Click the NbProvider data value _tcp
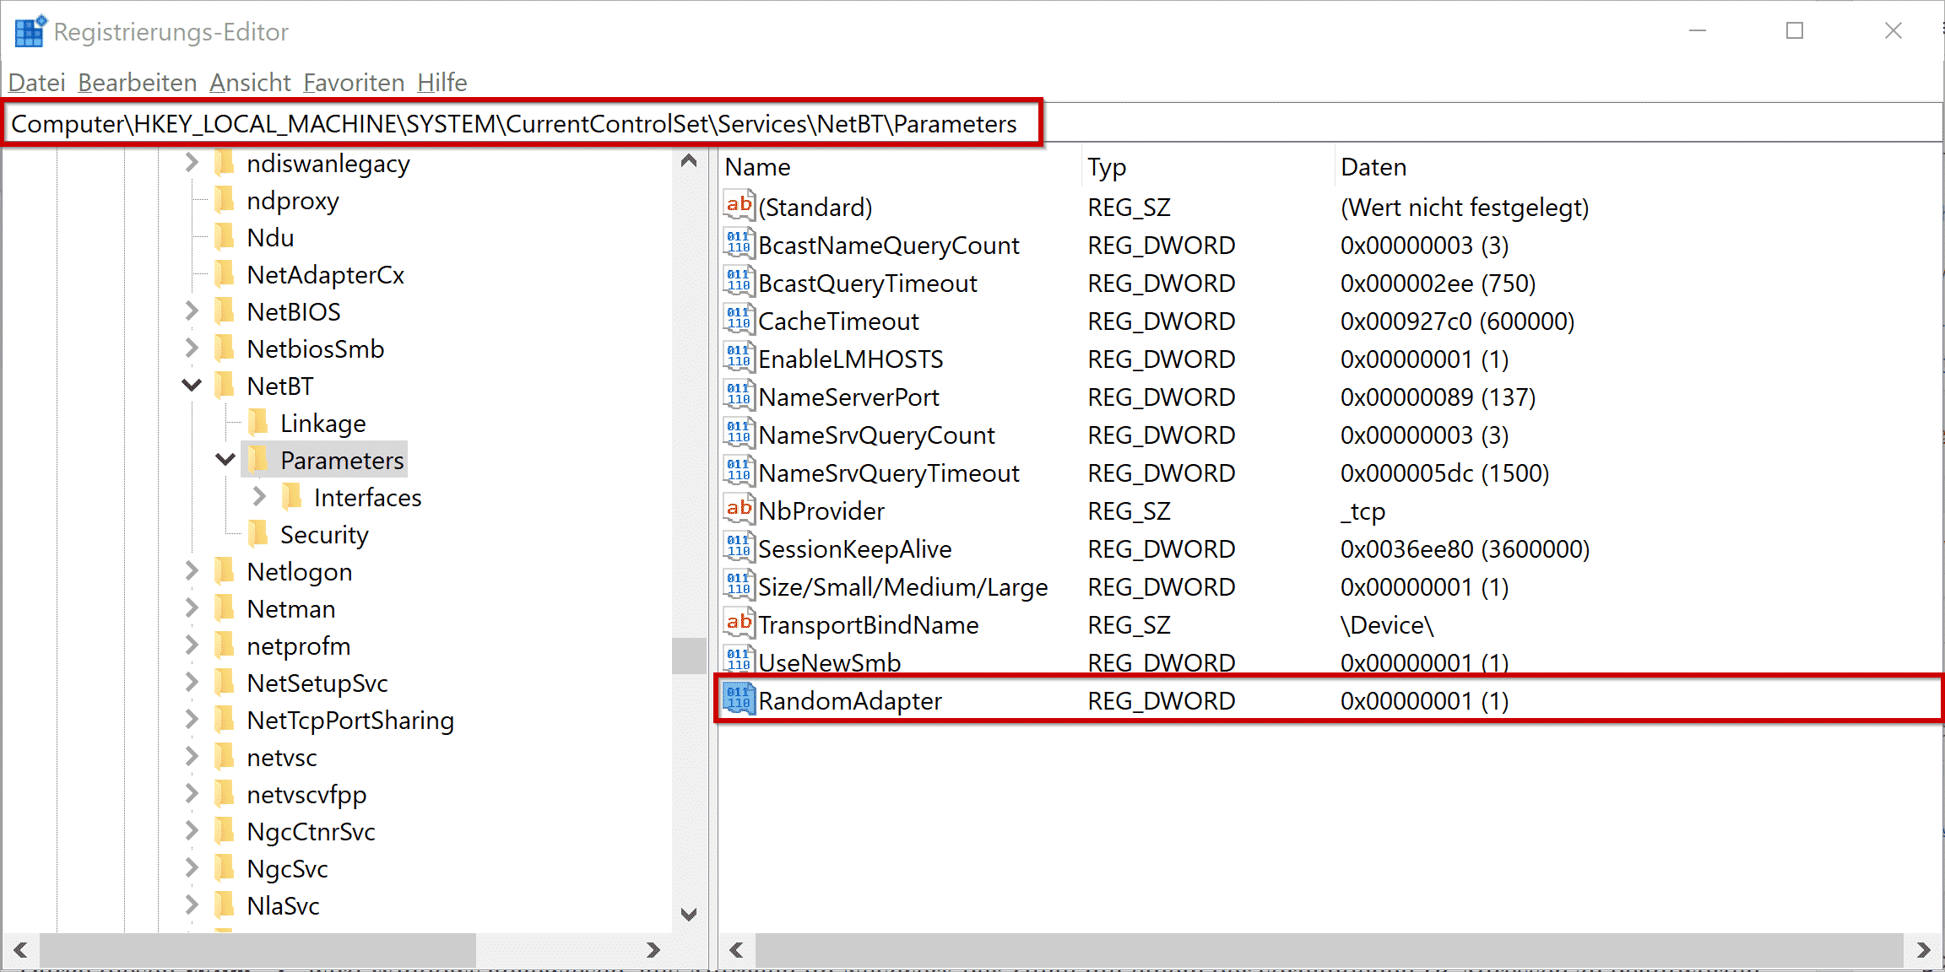Image resolution: width=1945 pixels, height=972 pixels. [x=1363, y=511]
